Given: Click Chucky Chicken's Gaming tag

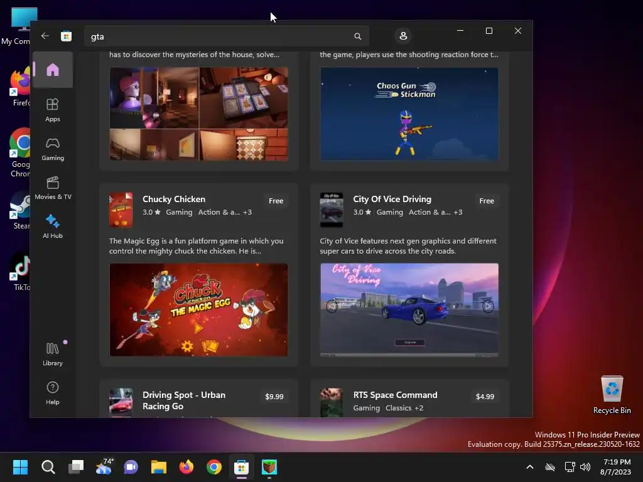Looking at the screenshot, I should point(179,212).
